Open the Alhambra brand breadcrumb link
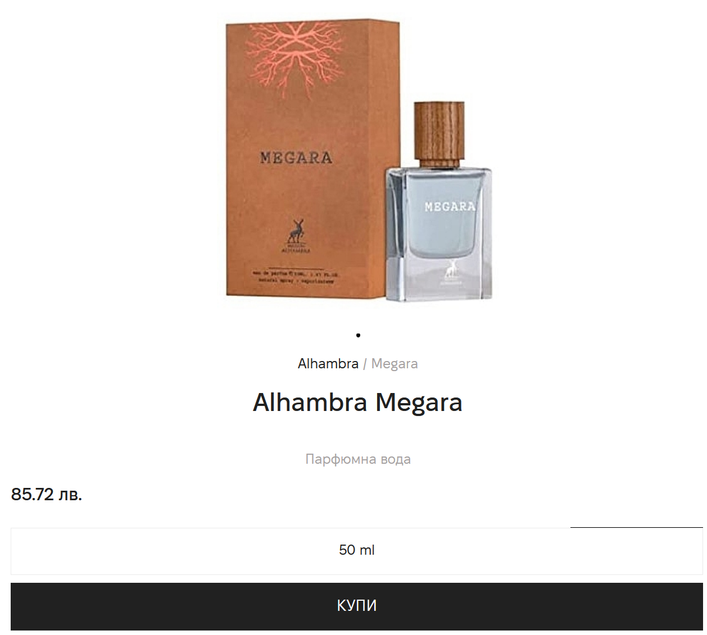Screen dimensions: 707x635 click(x=328, y=364)
